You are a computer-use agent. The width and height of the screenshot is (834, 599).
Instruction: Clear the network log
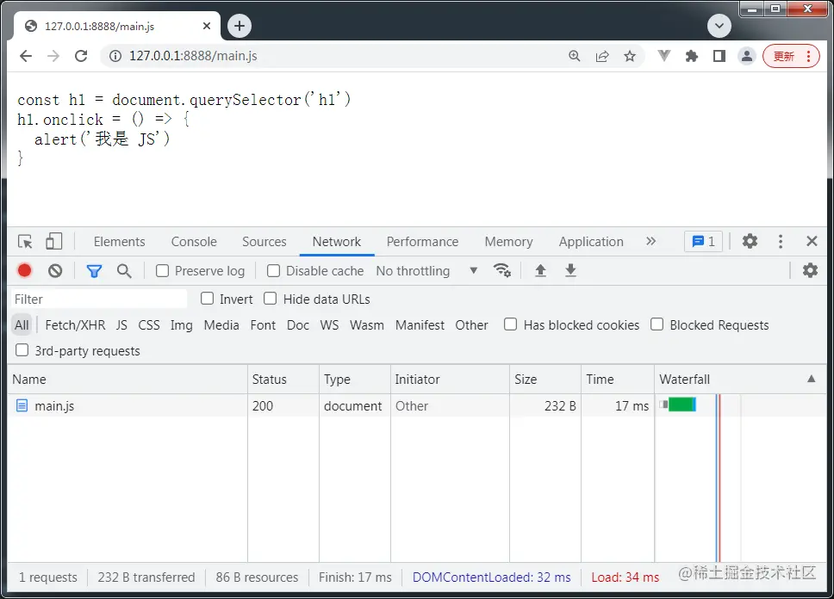pos(55,271)
